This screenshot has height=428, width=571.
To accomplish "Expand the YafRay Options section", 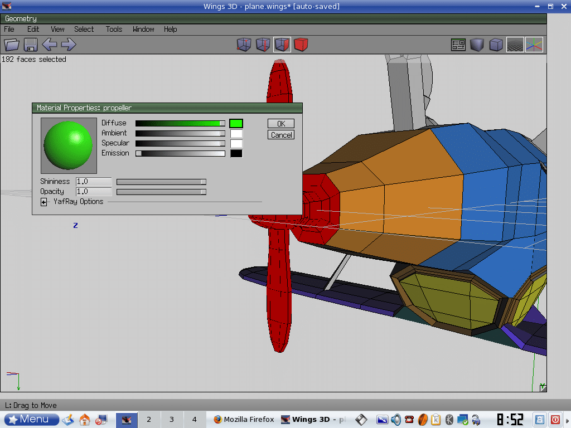I will click(x=44, y=202).
